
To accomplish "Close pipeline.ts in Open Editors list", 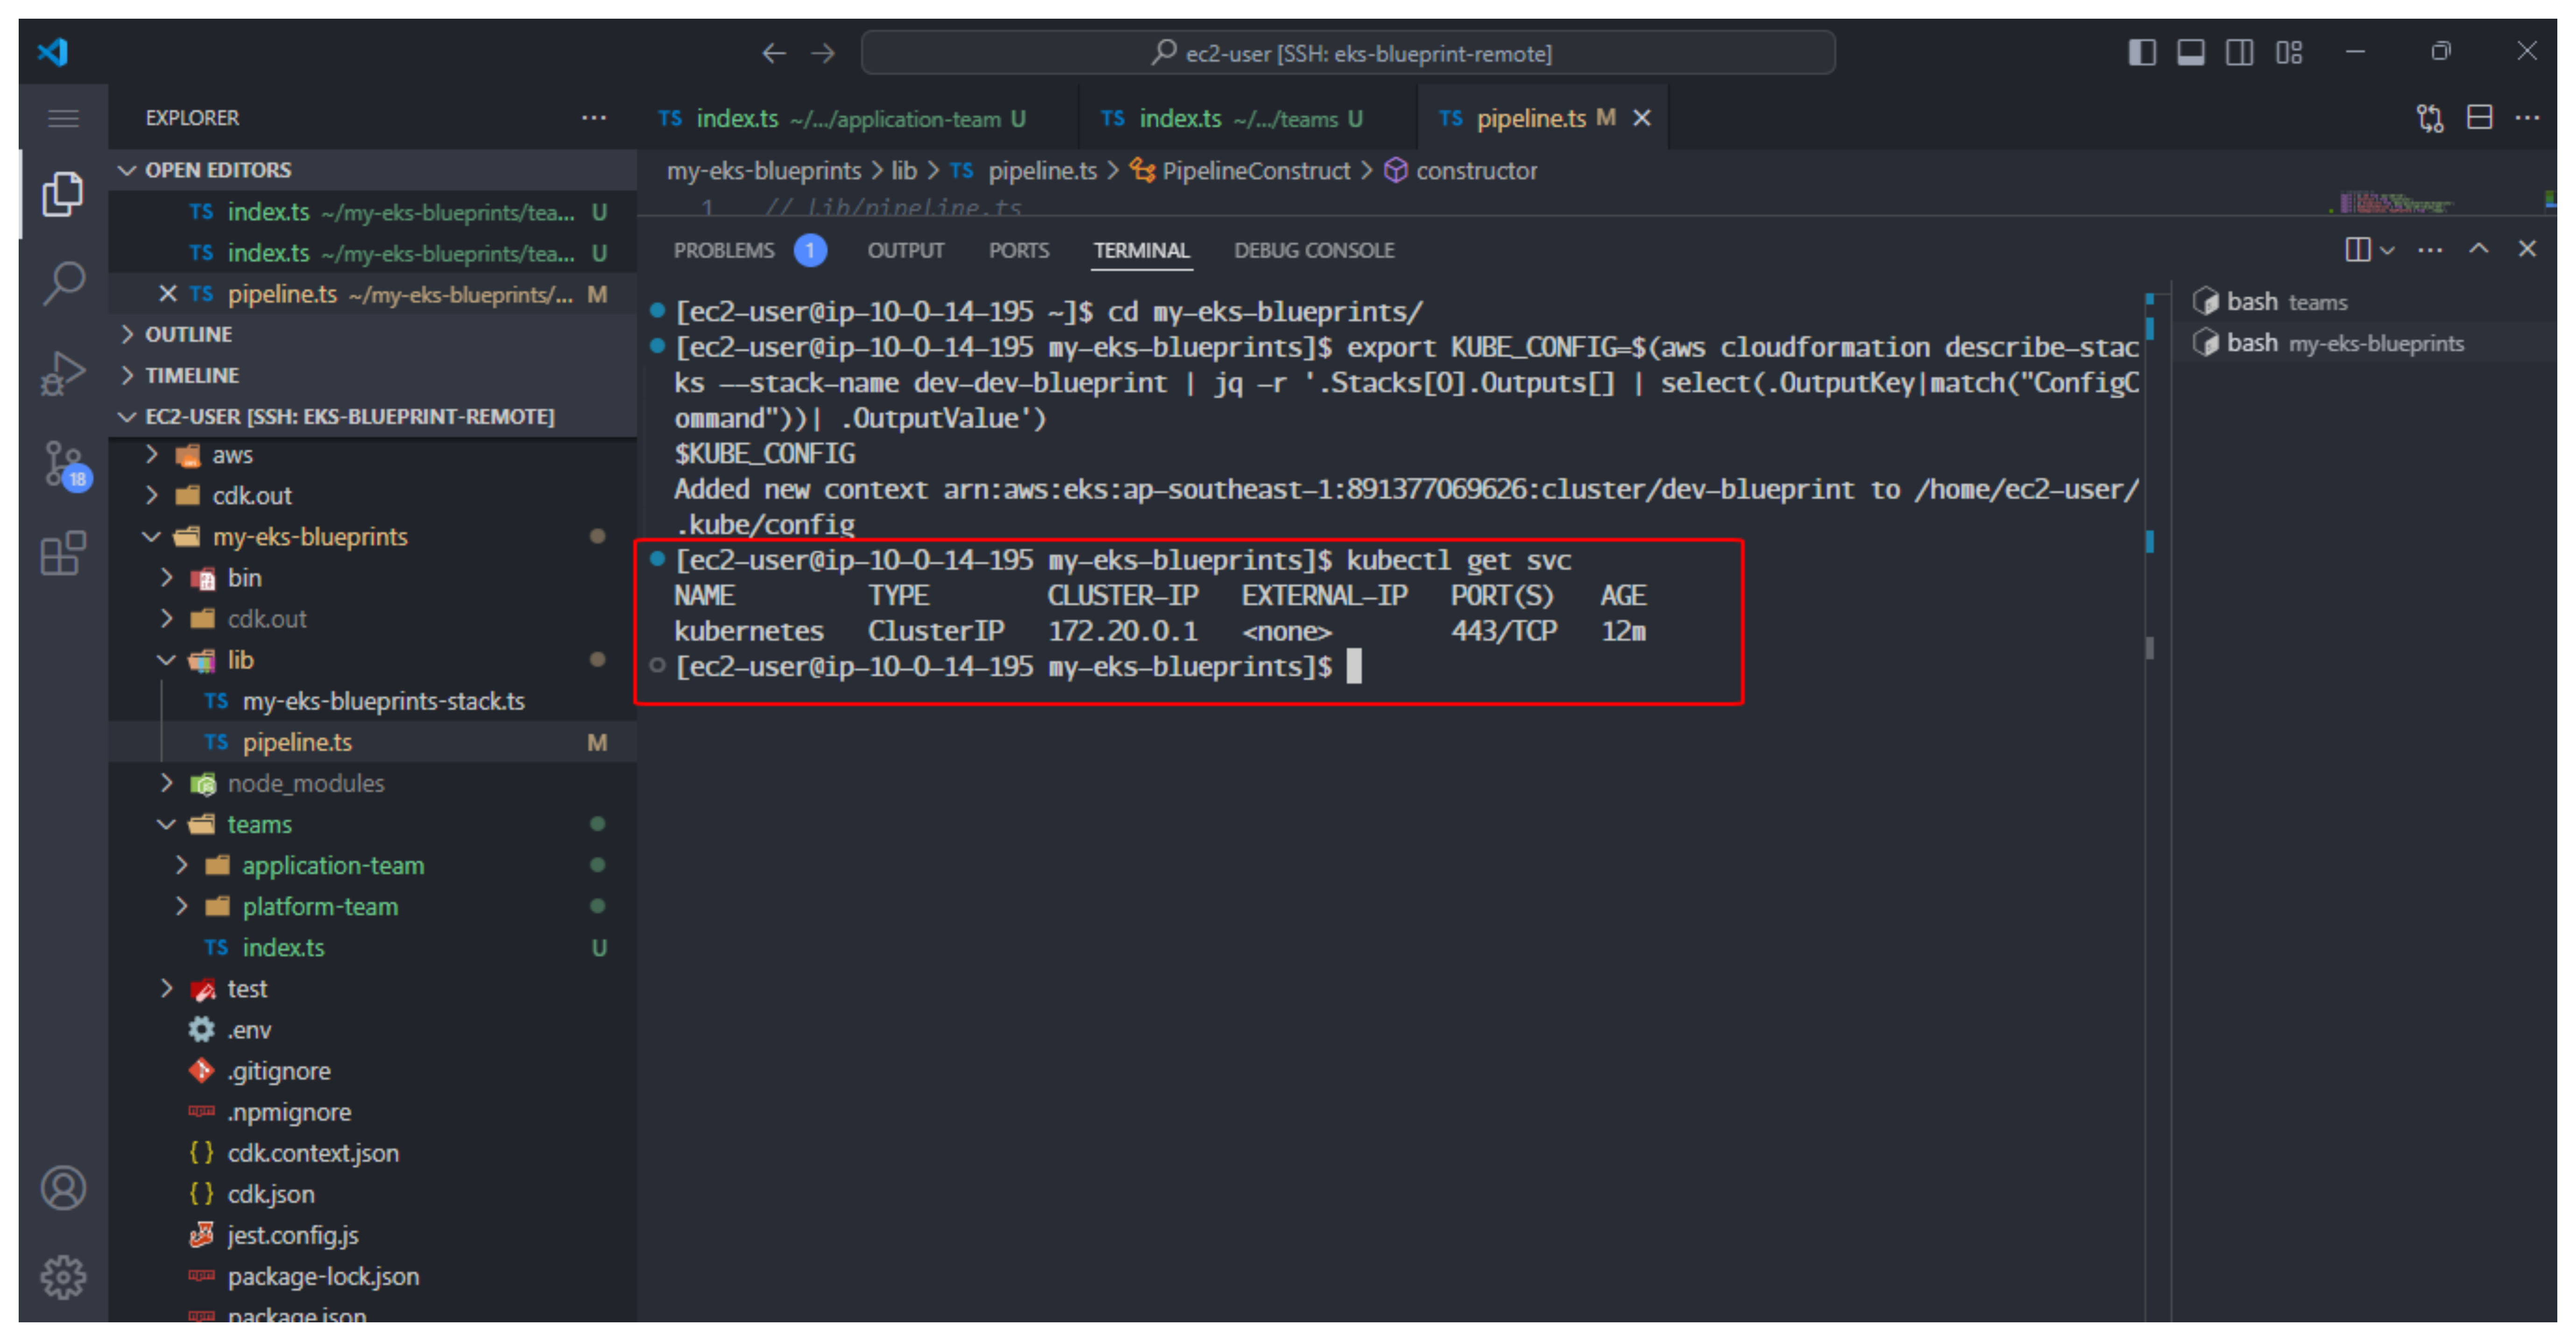I will 167,294.
